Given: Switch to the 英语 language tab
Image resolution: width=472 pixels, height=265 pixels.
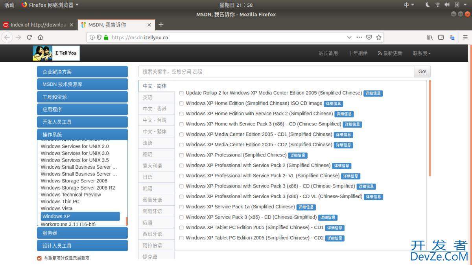Looking at the screenshot, I should point(157,97).
